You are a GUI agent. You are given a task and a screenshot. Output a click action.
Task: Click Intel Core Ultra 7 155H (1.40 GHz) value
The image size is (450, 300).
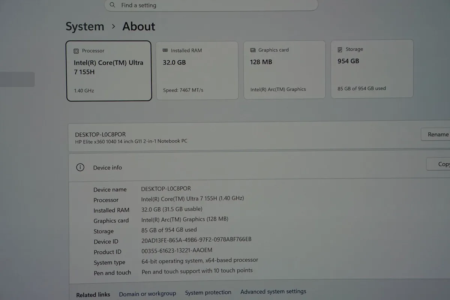coord(193,198)
